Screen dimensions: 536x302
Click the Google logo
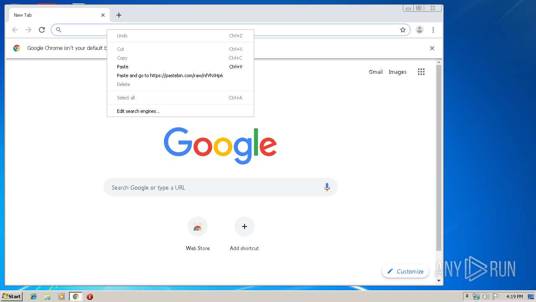pyautogui.click(x=220, y=146)
